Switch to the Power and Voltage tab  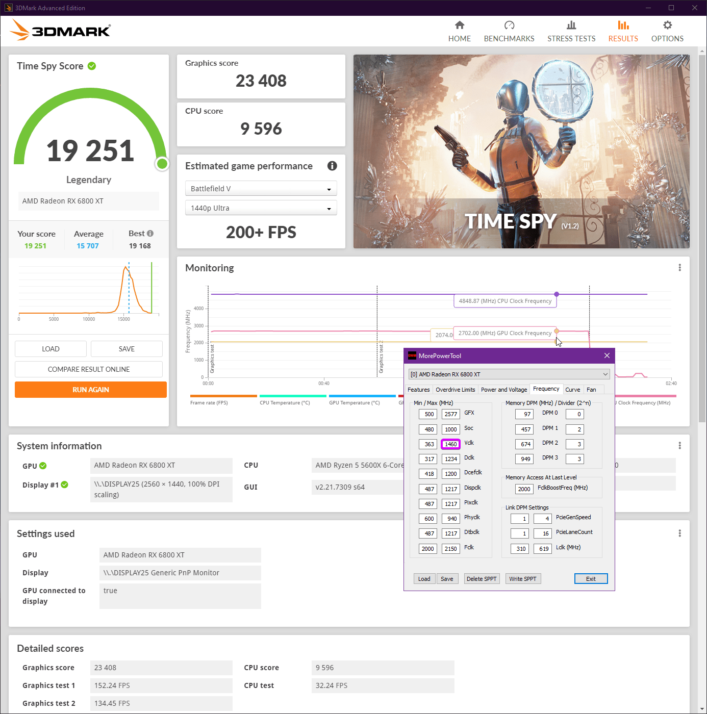click(504, 390)
